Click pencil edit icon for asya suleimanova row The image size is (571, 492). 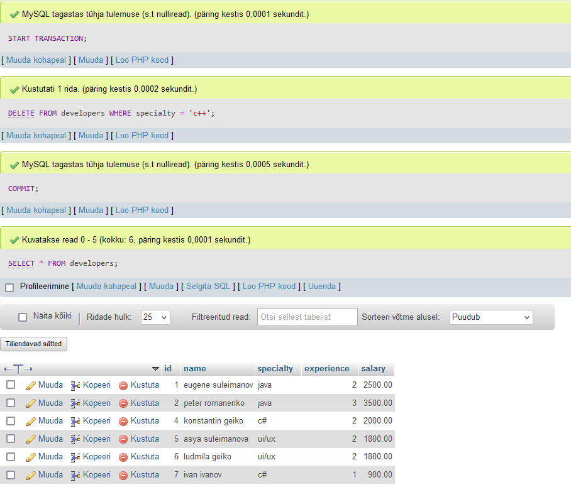[31, 439]
